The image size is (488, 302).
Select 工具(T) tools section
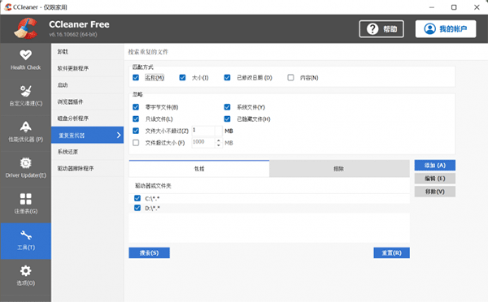point(25,241)
